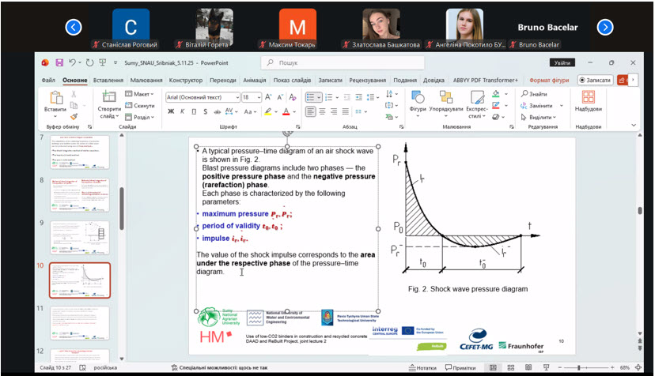Click the Clear All Formatting icon
Viewport: 655px width, 376px height.
[291, 97]
